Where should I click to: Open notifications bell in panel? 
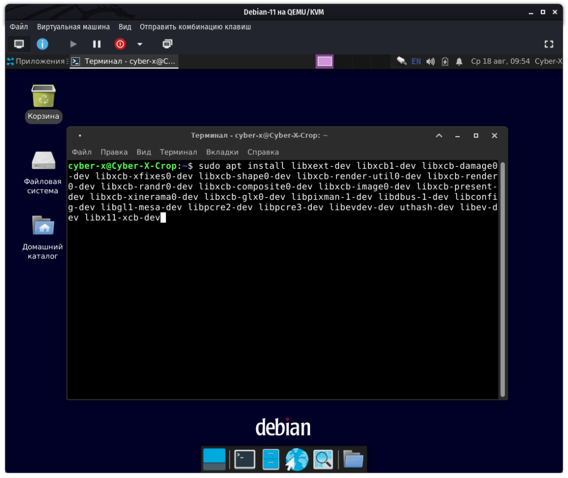[459, 62]
